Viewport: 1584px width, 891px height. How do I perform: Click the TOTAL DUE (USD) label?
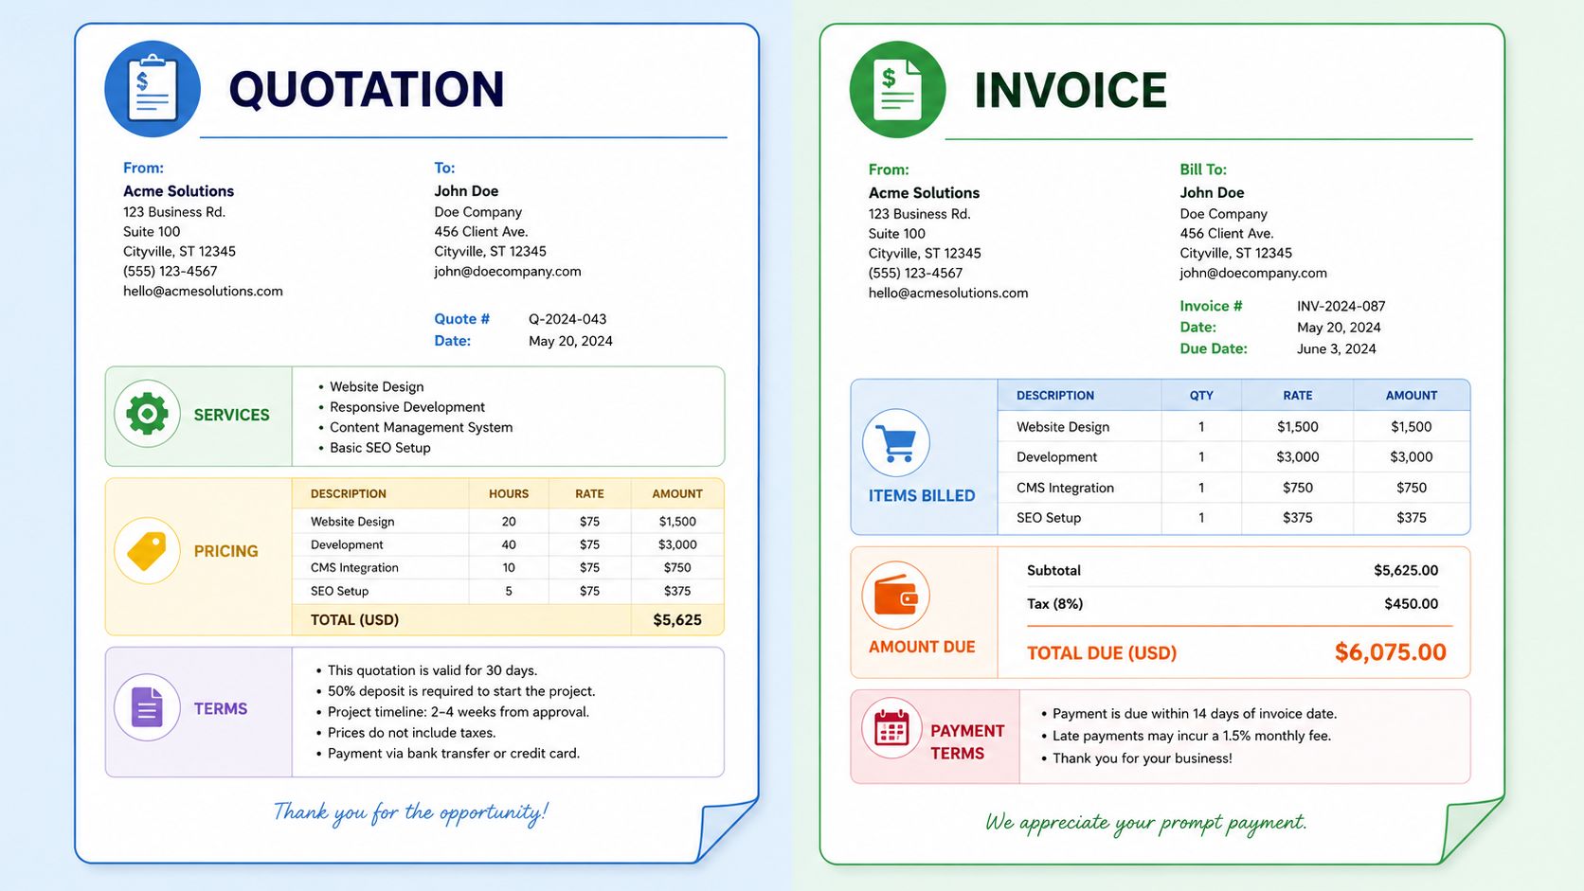click(1102, 653)
